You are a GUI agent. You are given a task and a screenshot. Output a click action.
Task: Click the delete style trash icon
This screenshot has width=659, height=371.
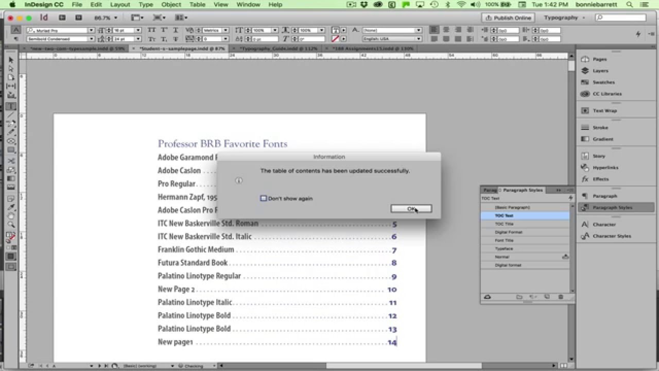(561, 297)
